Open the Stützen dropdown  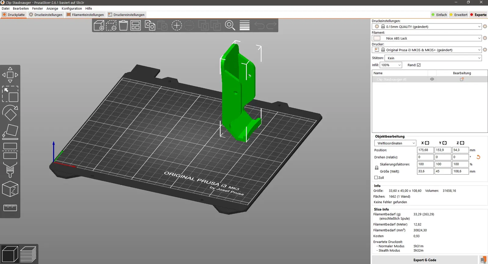pyautogui.click(x=433, y=58)
